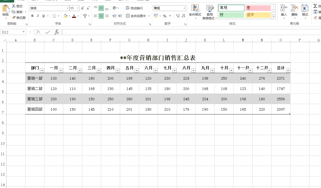The height and width of the screenshot is (188, 321).
Task: Select row header 4
Action: [3, 78]
